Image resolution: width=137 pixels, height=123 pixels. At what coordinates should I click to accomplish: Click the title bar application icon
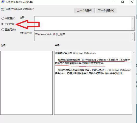click(3, 2)
